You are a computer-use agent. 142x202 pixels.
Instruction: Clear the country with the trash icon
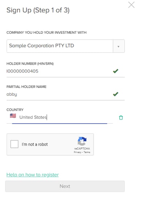(121, 117)
